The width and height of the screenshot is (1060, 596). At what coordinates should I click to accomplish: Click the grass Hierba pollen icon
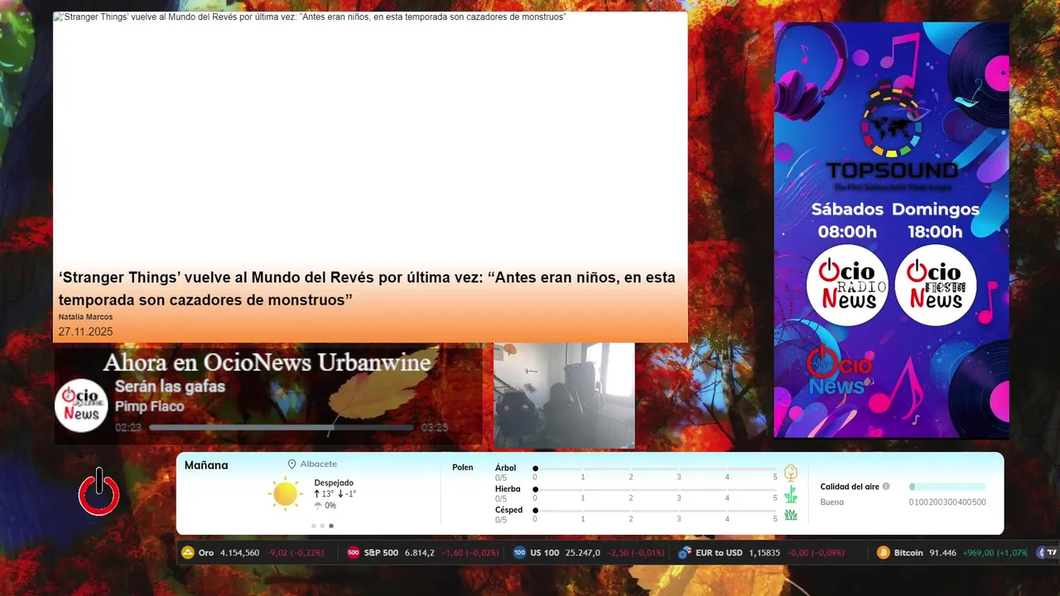click(x=791, y=494)
